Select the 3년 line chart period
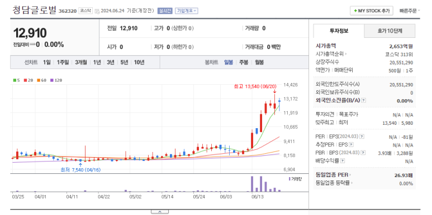The width and height of the screenshot is (432, 215). coord(111,62)
